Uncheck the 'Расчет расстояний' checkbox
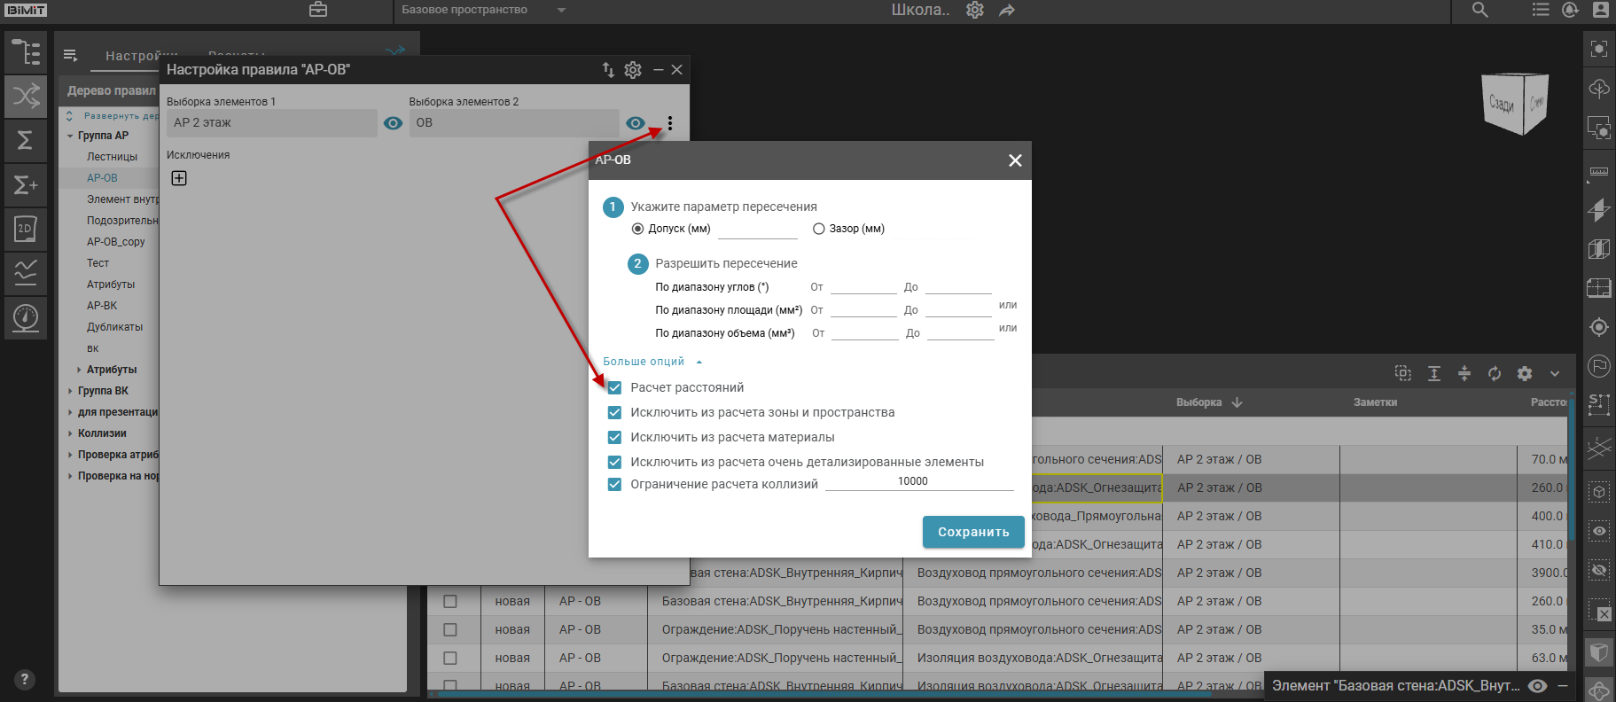 pyautogui.click(x=614, y=387)
